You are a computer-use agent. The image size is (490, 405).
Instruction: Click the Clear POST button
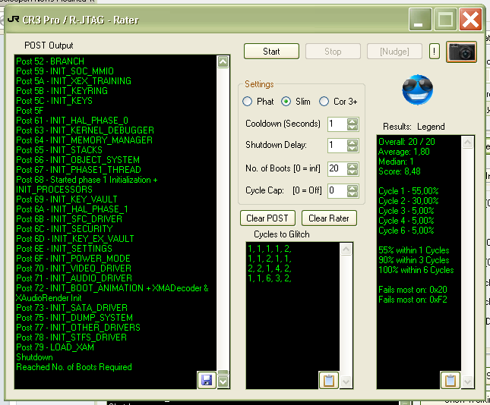(x=267, y=218)
